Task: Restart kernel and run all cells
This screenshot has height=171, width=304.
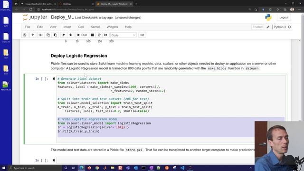Action: [105, 35]
